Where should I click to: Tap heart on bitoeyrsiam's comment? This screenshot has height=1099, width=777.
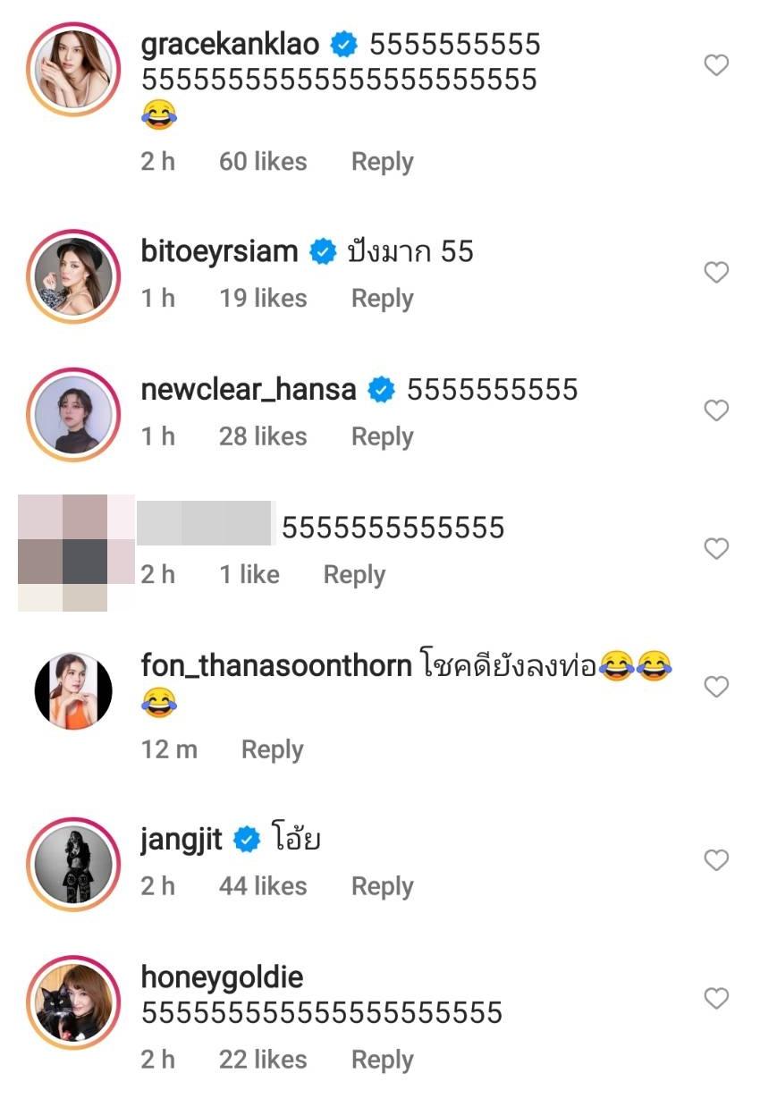pos(716,272)
